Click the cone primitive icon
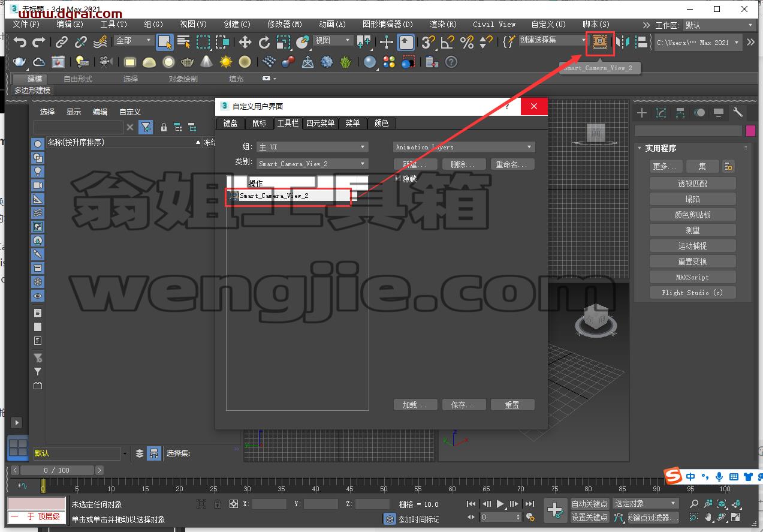The width and height of the screenshot is (763, 532). [206, 62]
